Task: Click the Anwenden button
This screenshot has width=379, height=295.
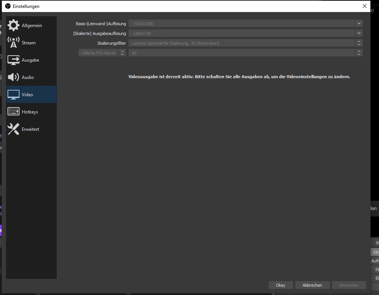Action: [349, 285]
